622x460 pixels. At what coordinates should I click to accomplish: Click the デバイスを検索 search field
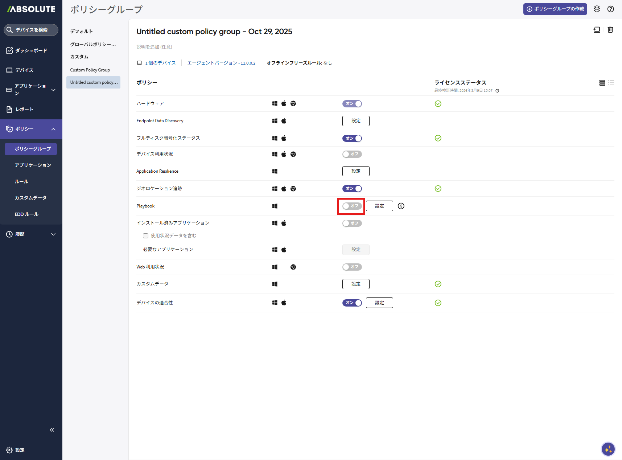(x=31, y=30)
